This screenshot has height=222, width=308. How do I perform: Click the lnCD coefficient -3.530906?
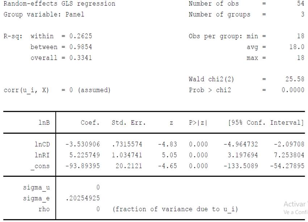coord(82,144)
